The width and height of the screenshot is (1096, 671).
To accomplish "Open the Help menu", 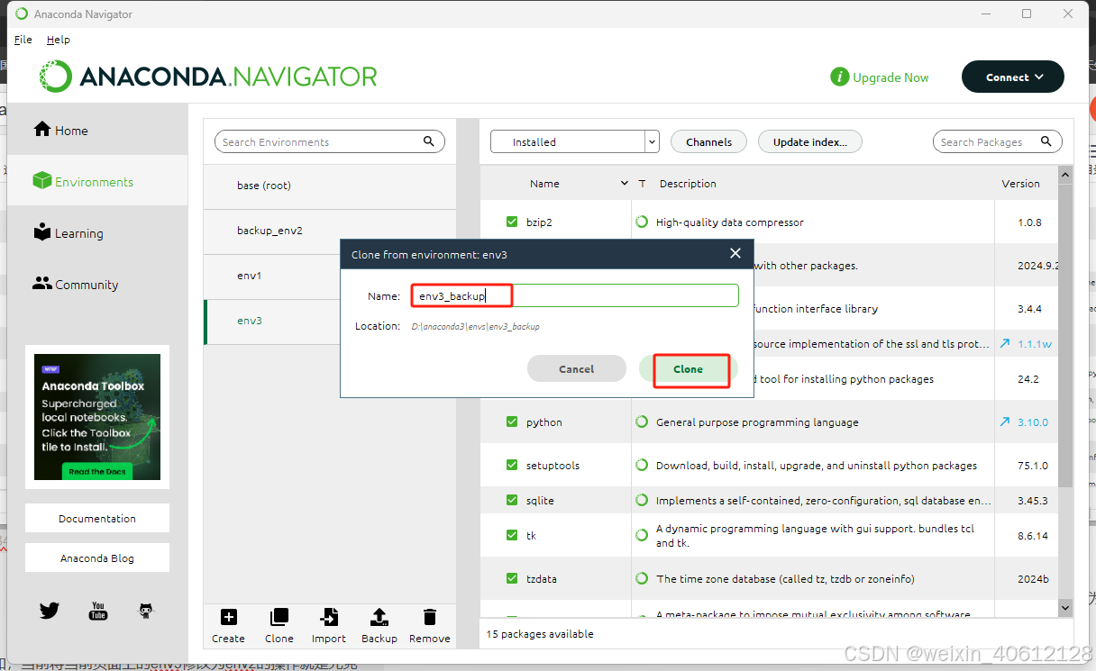I will click(x=59, y=40).
